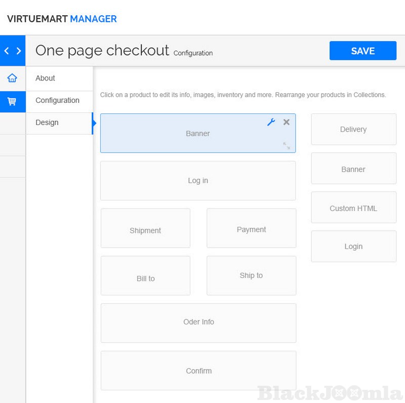The image size is (405, 403).
Task: Select the Payment block
Action: click(x=251, y=228)
